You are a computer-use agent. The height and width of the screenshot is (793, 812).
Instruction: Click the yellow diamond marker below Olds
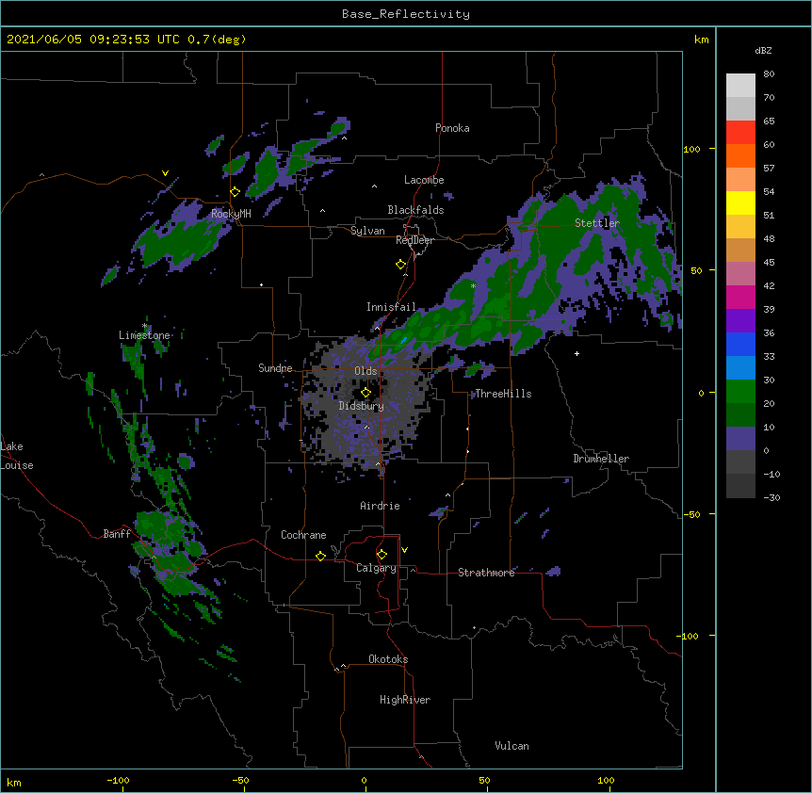pos(365,393)
